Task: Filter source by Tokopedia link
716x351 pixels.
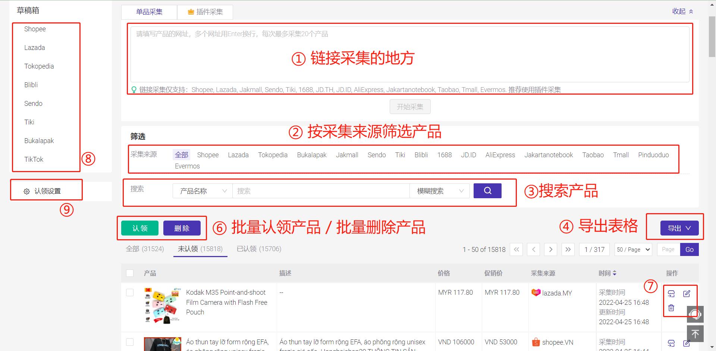Action: 273,155
